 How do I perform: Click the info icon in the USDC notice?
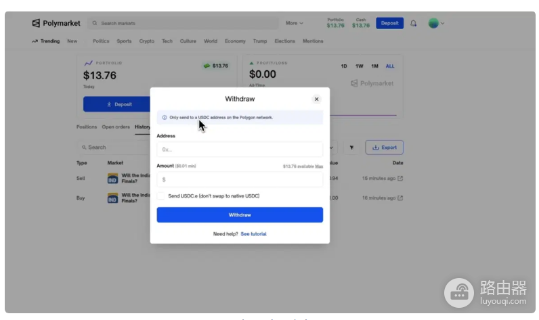pyautogui.click(x=165, y=118)
